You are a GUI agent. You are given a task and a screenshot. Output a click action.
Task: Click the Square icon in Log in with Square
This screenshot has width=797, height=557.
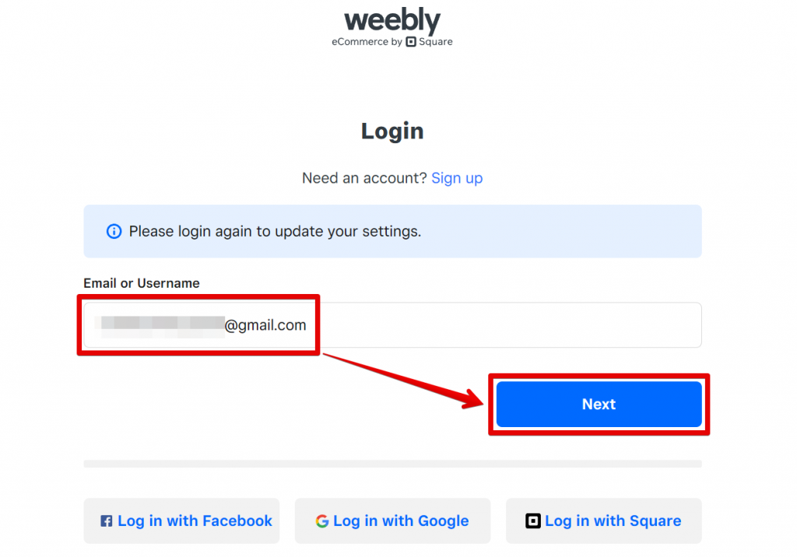pos(534,520)
